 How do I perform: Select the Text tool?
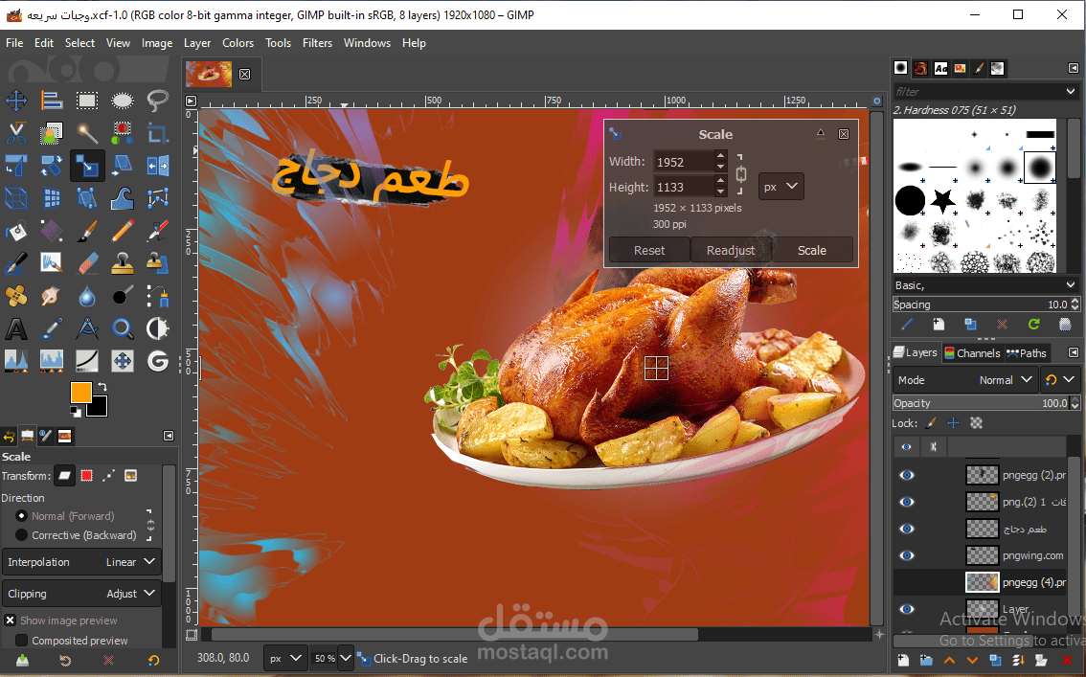point(16,328)
